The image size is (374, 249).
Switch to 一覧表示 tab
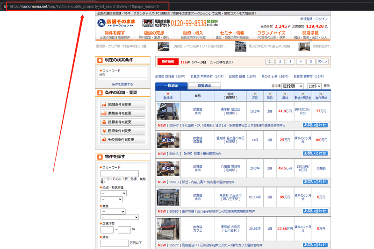click(171, 86)
